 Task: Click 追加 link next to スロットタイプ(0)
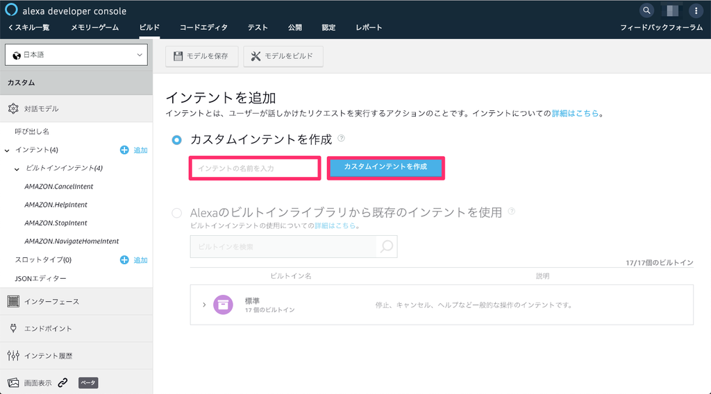click(x=140, y=260)
